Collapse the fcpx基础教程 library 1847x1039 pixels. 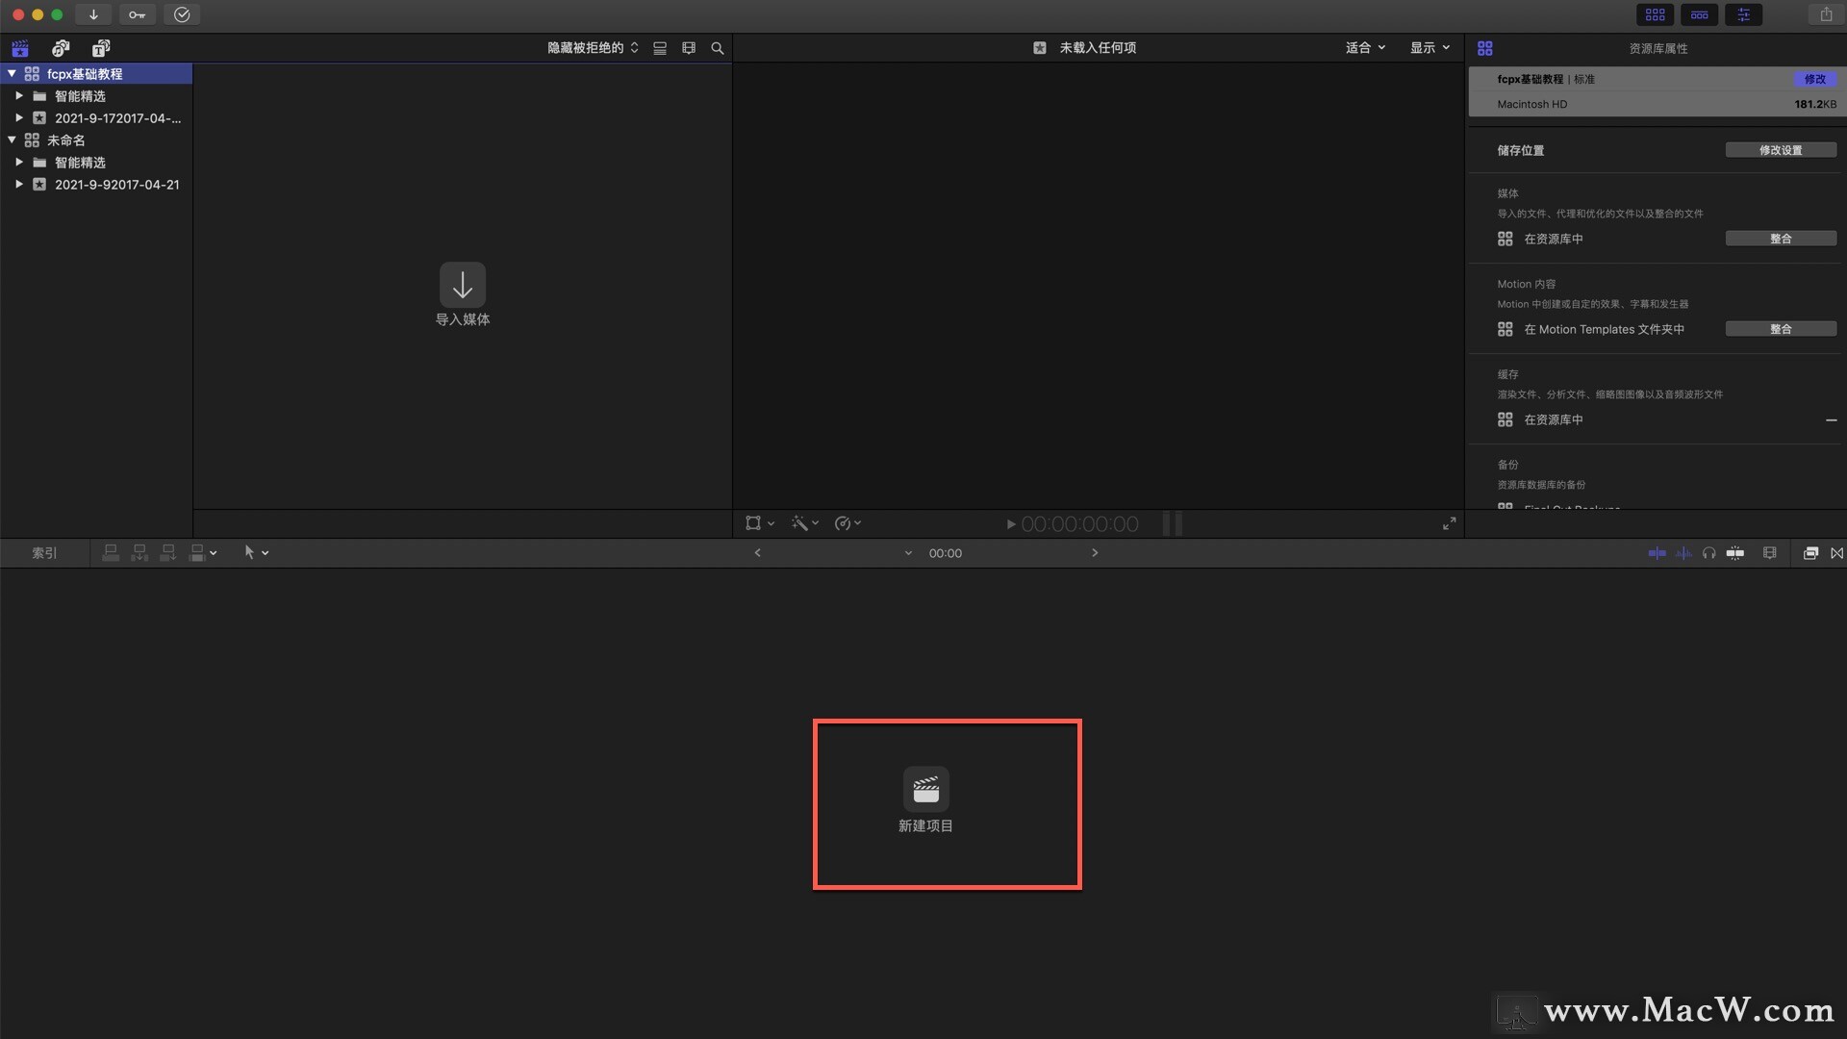click(x=12, y=74)
